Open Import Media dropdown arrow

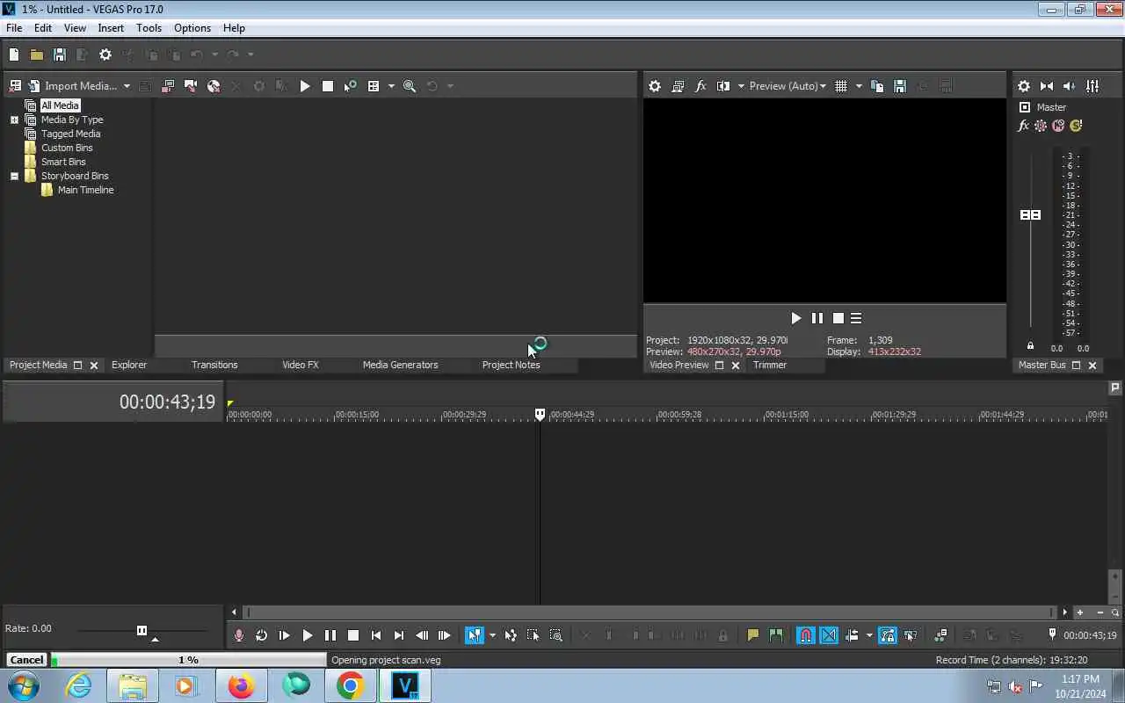[127, 86]
